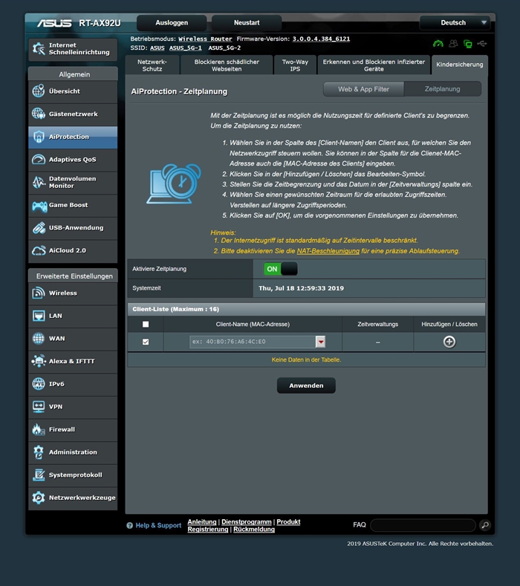Viewport: 520px width, 586px height.
Task: Open IPv6 settings icon
Action: (x=38, y=384)
